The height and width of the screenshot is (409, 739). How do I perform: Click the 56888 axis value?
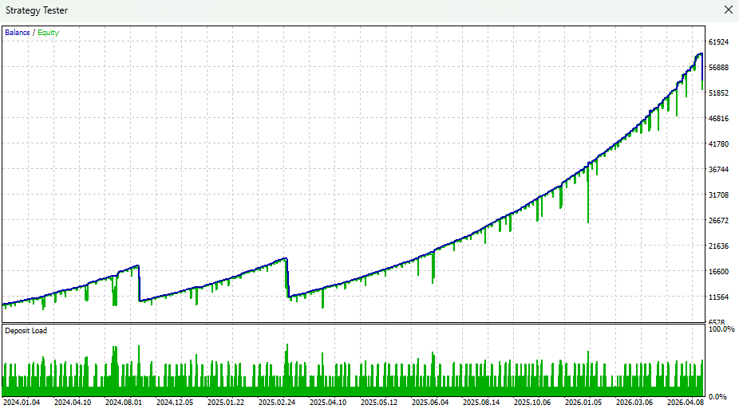click(719, 67)
